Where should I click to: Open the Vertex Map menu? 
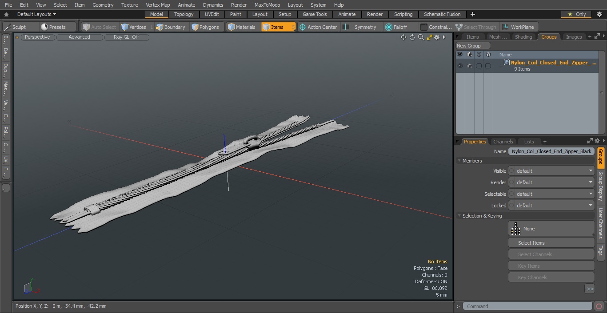(x=158, y=5)
